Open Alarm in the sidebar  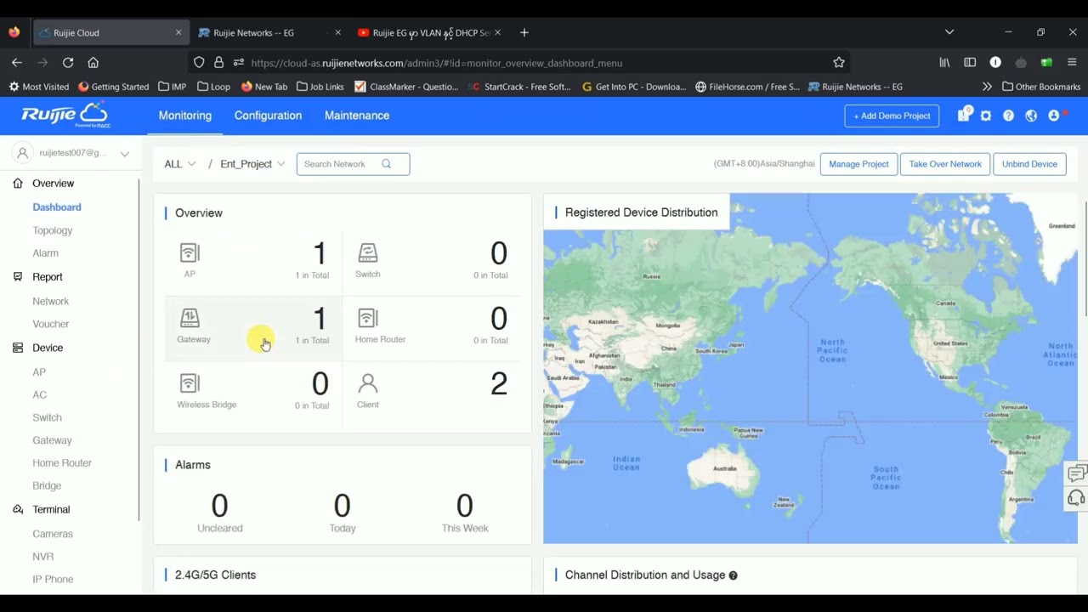point(46,253)
